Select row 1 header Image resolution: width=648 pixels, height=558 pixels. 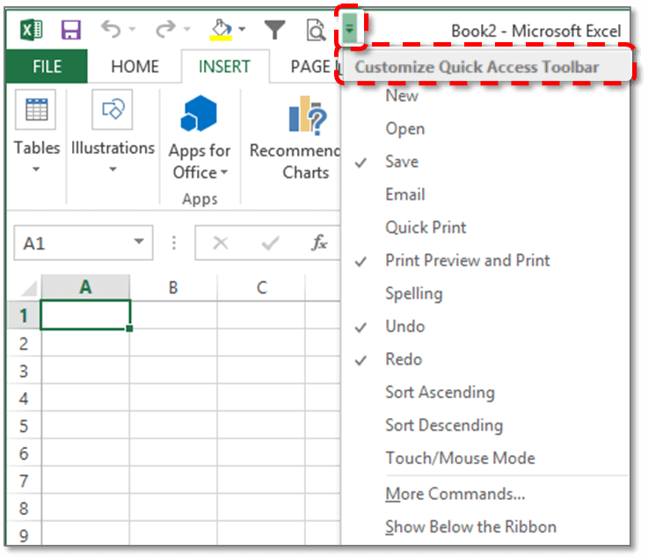tap(24, 315)
